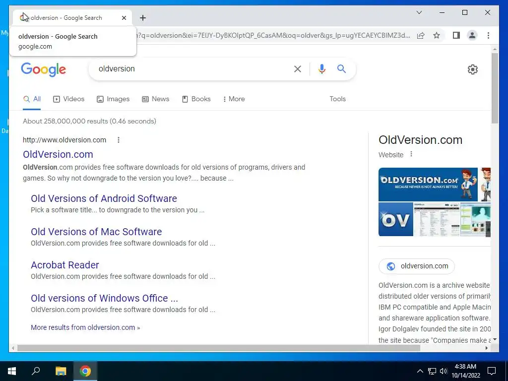The width and height of the screenshot is (508, 381).
Task: Switch to the News tab
Action: pos(155,99)
